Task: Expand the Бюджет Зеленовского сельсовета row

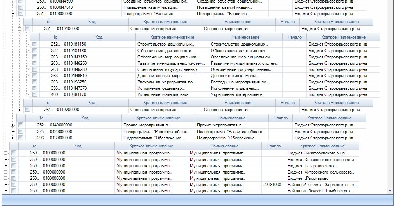Action: [x=6, y=159]
